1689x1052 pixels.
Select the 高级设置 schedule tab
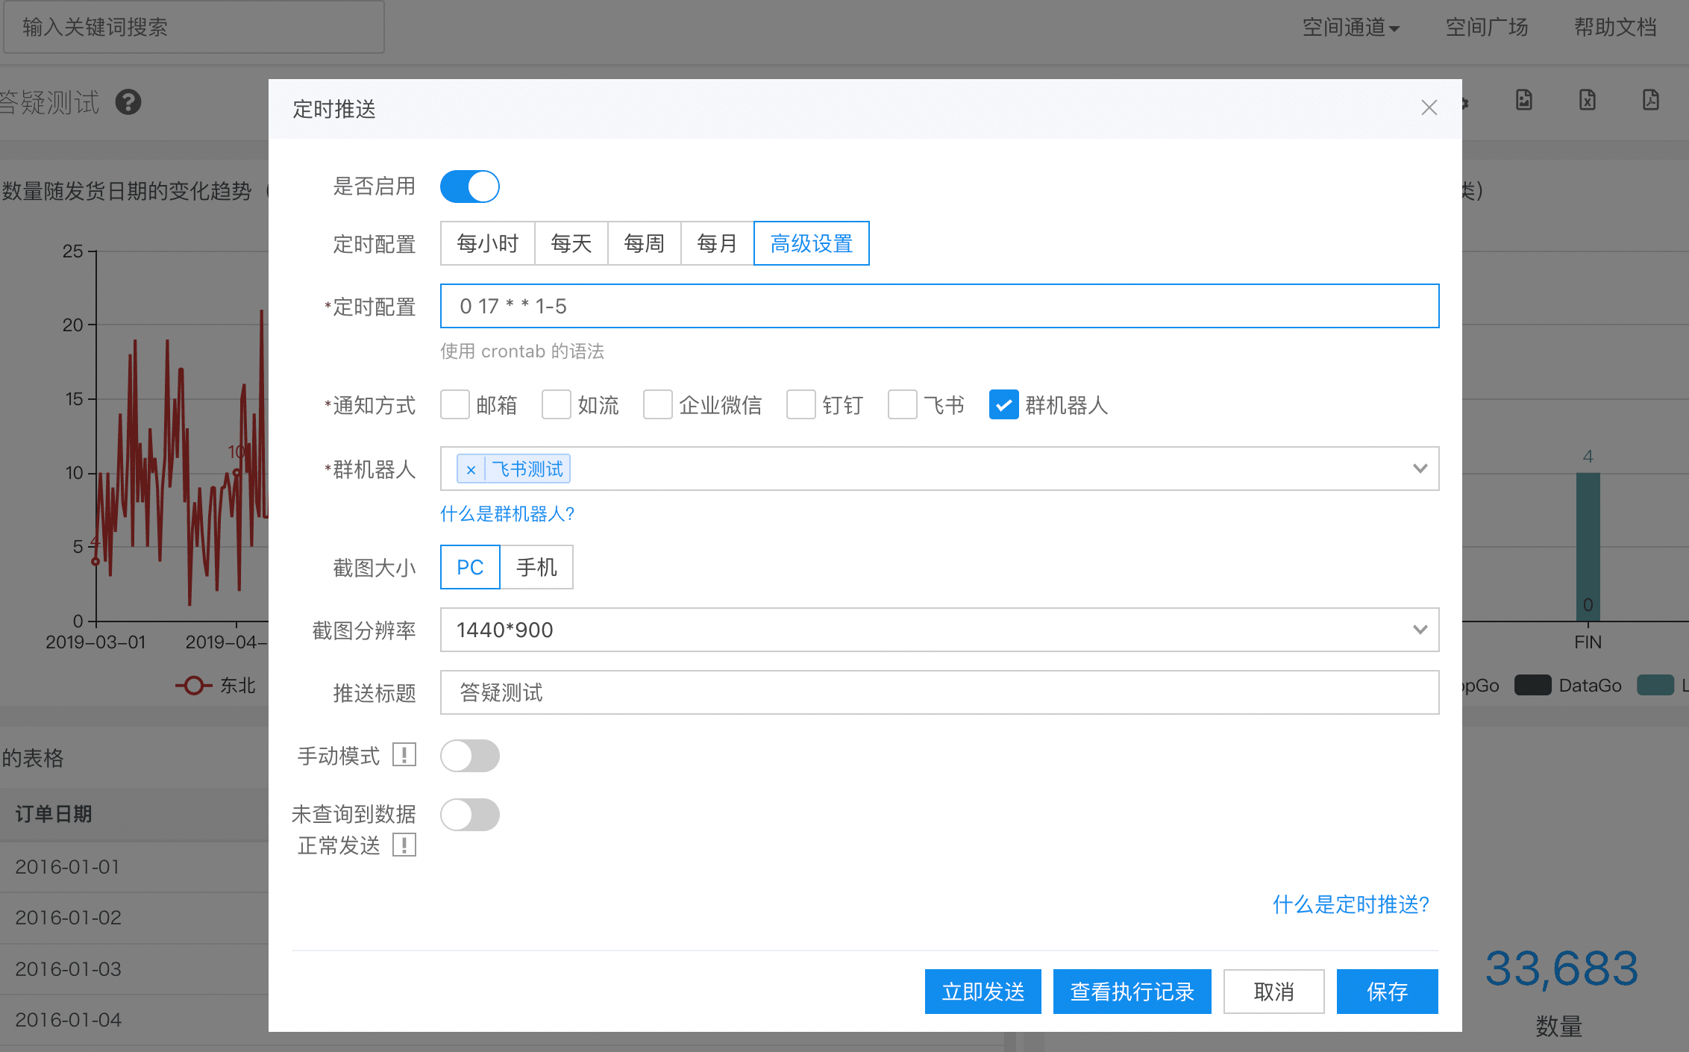pos(812,243)
